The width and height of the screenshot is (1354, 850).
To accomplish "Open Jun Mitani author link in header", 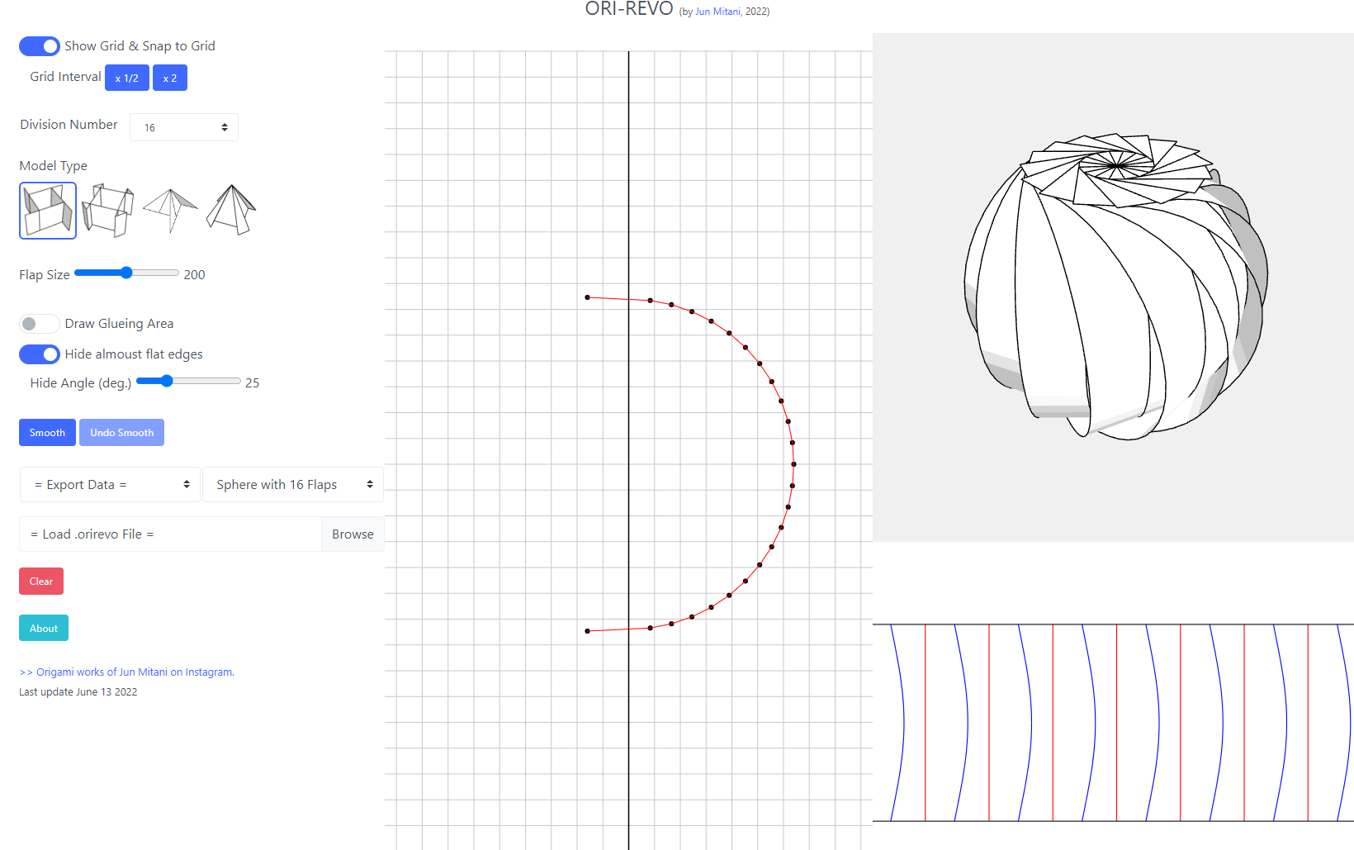I will [718, 12].
